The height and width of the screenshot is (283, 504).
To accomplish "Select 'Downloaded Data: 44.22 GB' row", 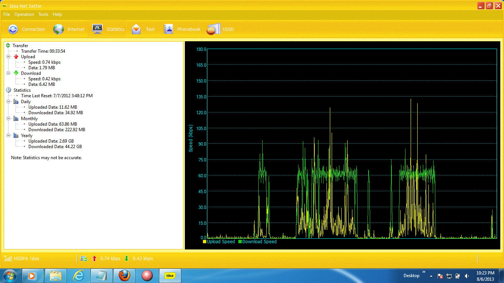I will (55, 147).
